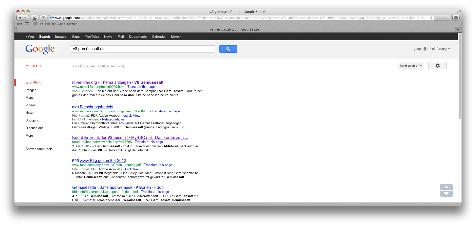Click the vertical page scrollbar thumb

pyautogui.click(x=460, y=76)
